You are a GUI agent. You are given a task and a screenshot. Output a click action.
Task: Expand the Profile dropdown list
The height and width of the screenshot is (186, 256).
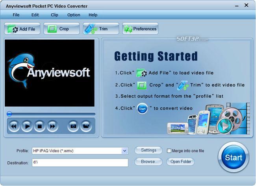tap(124, 151)
